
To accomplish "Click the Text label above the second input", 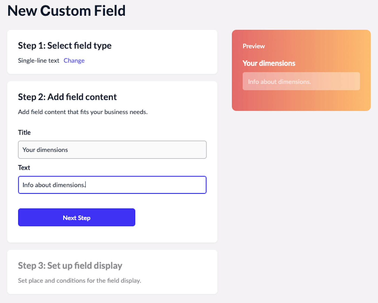I will (24, 168).
